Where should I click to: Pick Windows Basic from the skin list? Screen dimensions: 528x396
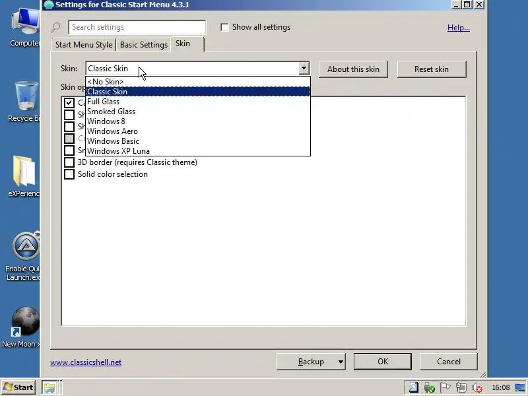(198, 141)
